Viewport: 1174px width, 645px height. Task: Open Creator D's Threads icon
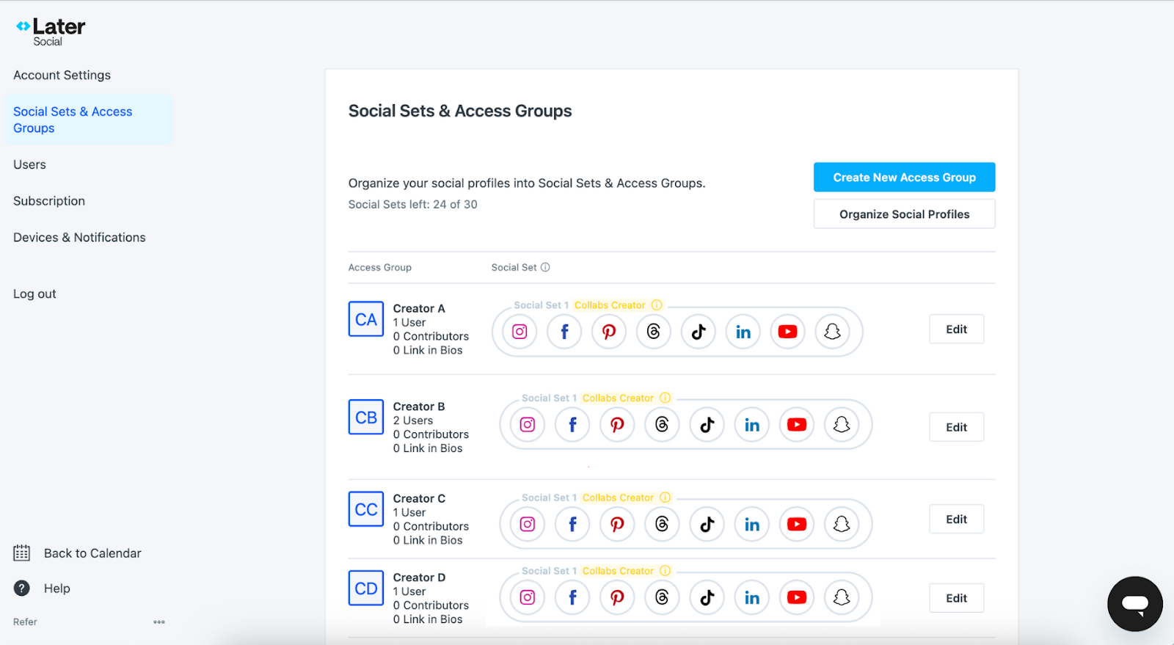662,597
